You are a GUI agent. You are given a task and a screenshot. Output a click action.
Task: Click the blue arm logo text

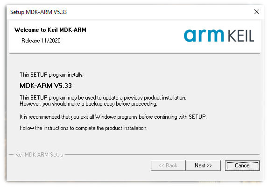[x=204, y=36]
